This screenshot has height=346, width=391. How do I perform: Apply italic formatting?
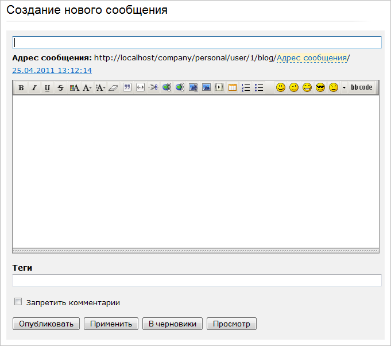[x=34, y=88]
